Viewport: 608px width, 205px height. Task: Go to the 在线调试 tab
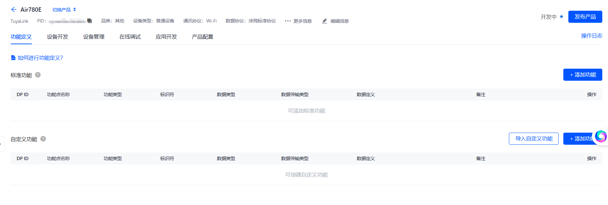(x=130, y=37)
